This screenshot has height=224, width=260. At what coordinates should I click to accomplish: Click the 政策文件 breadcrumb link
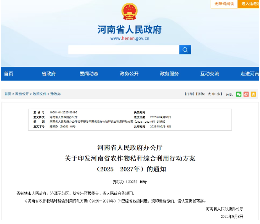(x=39, y=94)
